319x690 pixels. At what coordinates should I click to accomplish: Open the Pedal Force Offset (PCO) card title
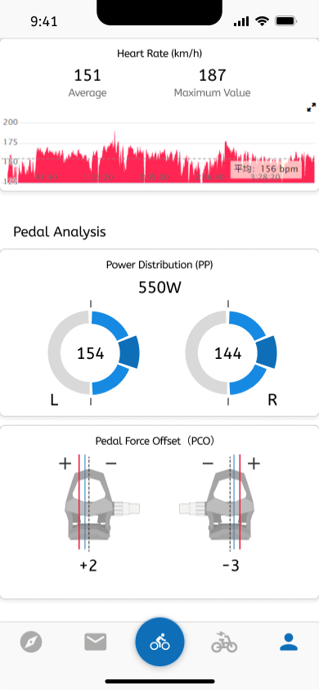[x=155, y=441]
